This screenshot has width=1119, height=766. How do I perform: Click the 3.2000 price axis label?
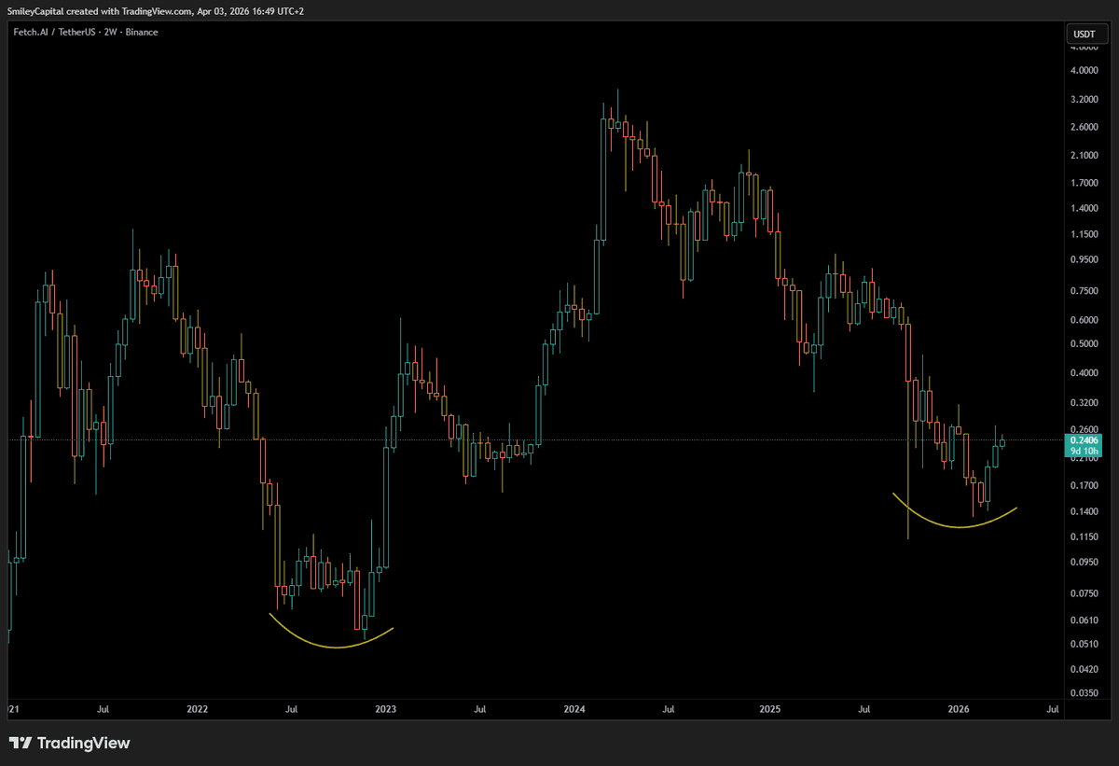click(1084, 99)
